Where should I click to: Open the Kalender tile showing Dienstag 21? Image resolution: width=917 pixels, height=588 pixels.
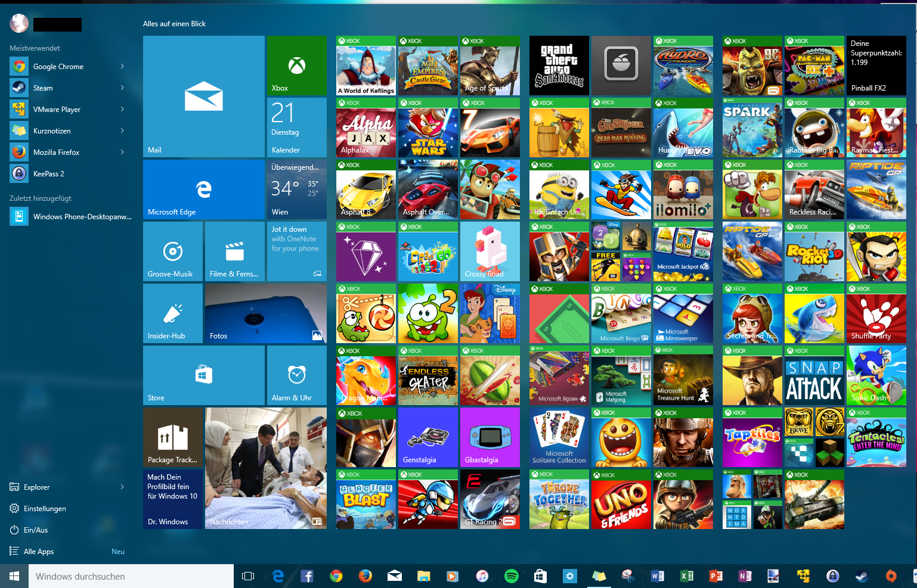[x=297, y=127]
